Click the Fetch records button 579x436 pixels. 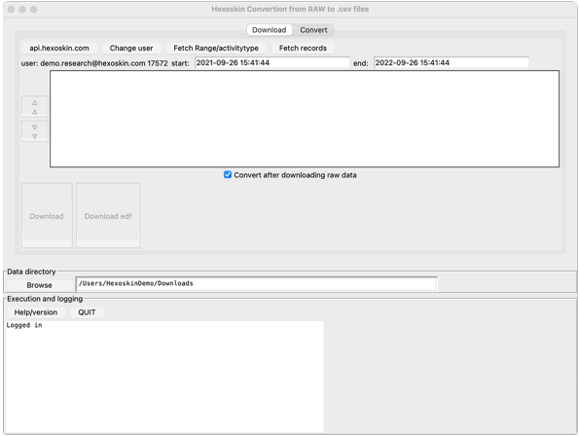[303, 48]
